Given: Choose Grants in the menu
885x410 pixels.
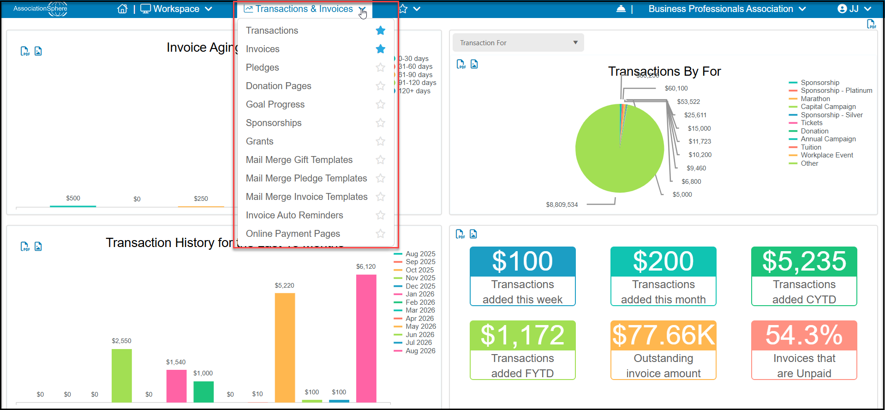Looking at the screenshot, I should coord(259,141).
